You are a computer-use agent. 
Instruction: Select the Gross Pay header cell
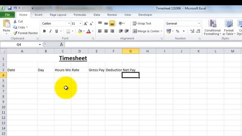point(97,70)
